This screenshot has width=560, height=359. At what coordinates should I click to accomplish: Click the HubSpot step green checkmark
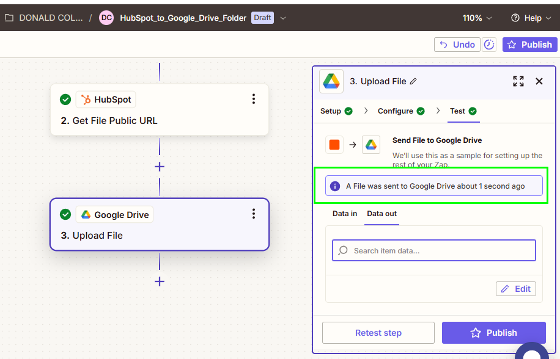(65, 100)
